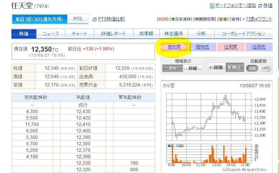Select 通常 information display

172,68
